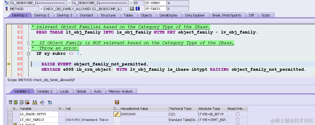Click the RAISE EVENT statement on line 89
Image resolution: width=315 pixels, height=125 pixels.
tap(95, 64)
